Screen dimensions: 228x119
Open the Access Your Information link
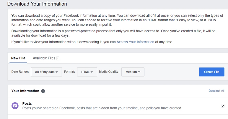click(x=135, y=42)
